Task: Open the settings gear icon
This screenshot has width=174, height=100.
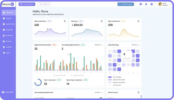Action: (152, 4)
